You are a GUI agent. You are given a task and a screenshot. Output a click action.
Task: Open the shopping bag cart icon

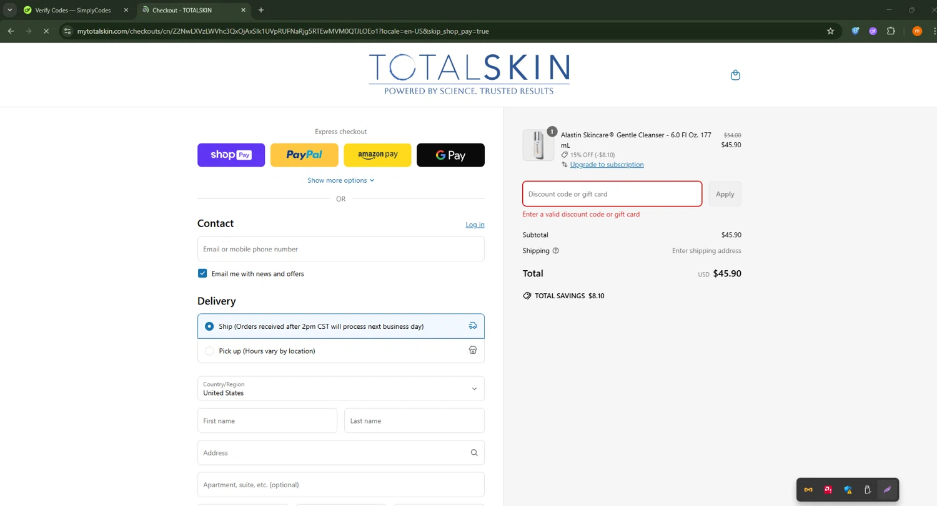point(735,75)
